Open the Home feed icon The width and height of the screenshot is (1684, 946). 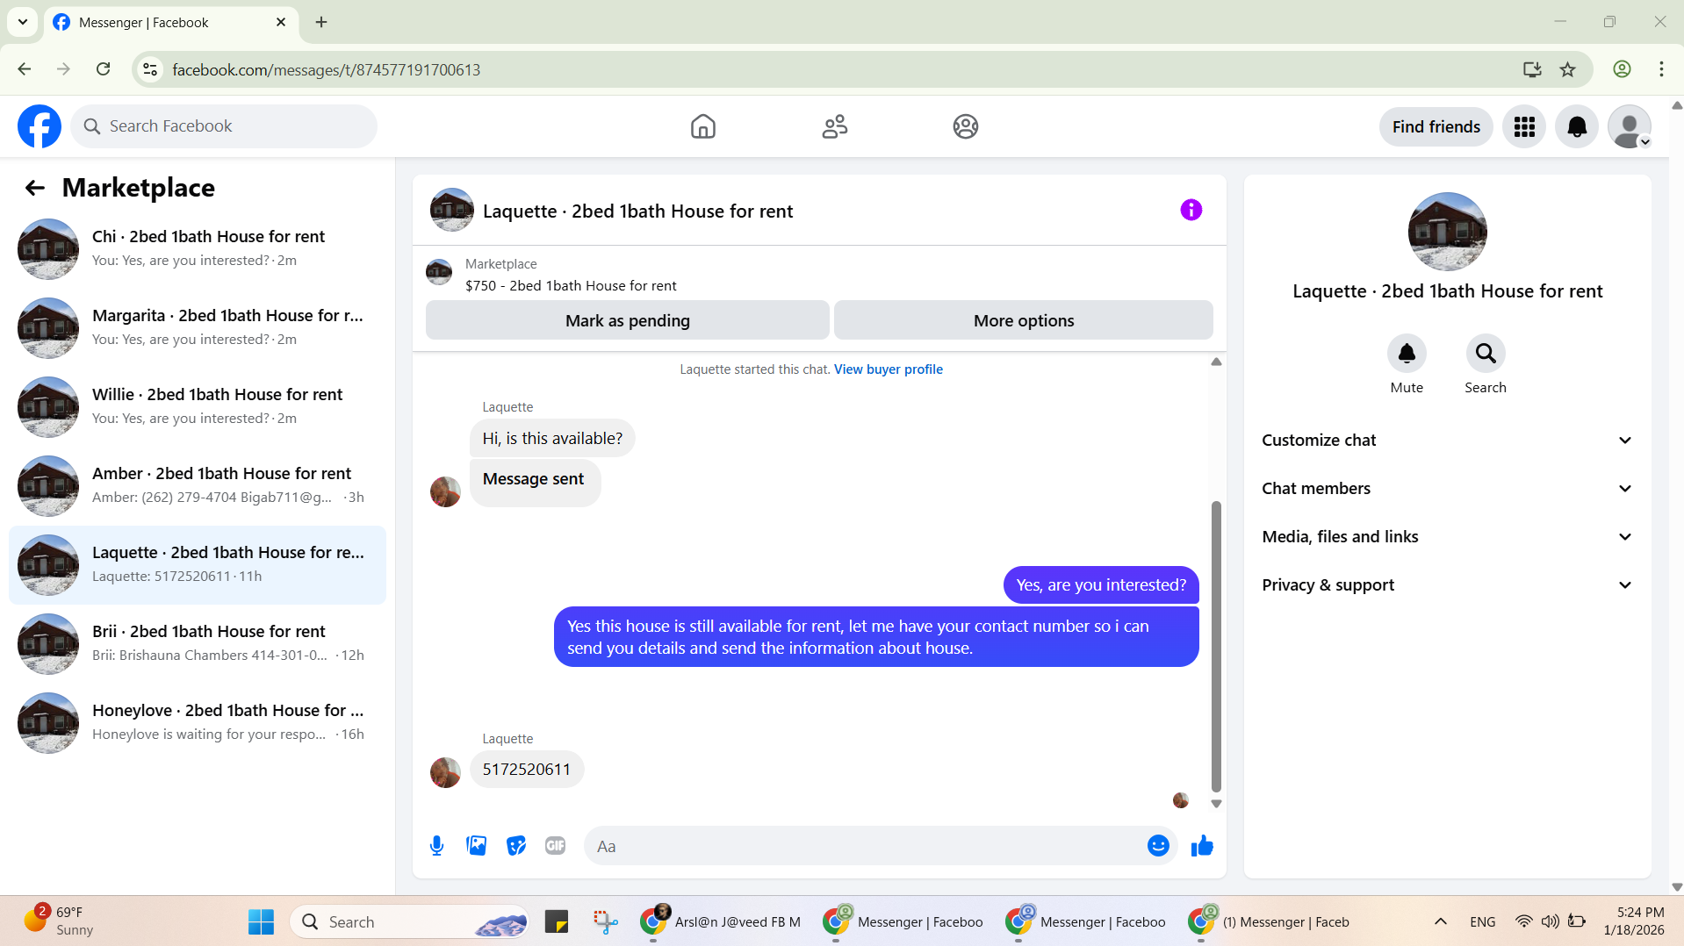click(703, 126)
